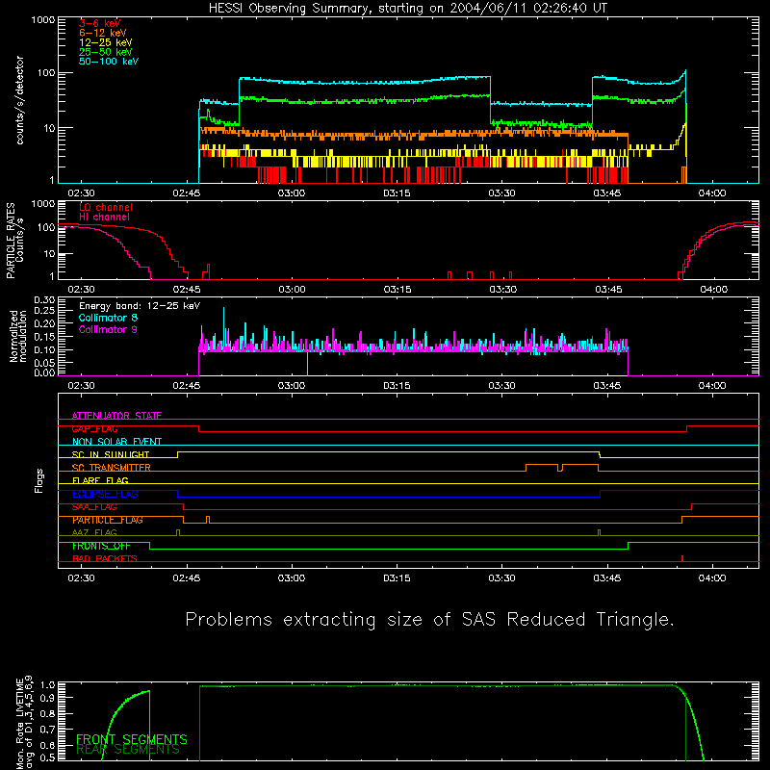Viewport: 770px width, 770px height.
Task: Click the BAD_PACKETS flag label
Action: click(105, 559)
